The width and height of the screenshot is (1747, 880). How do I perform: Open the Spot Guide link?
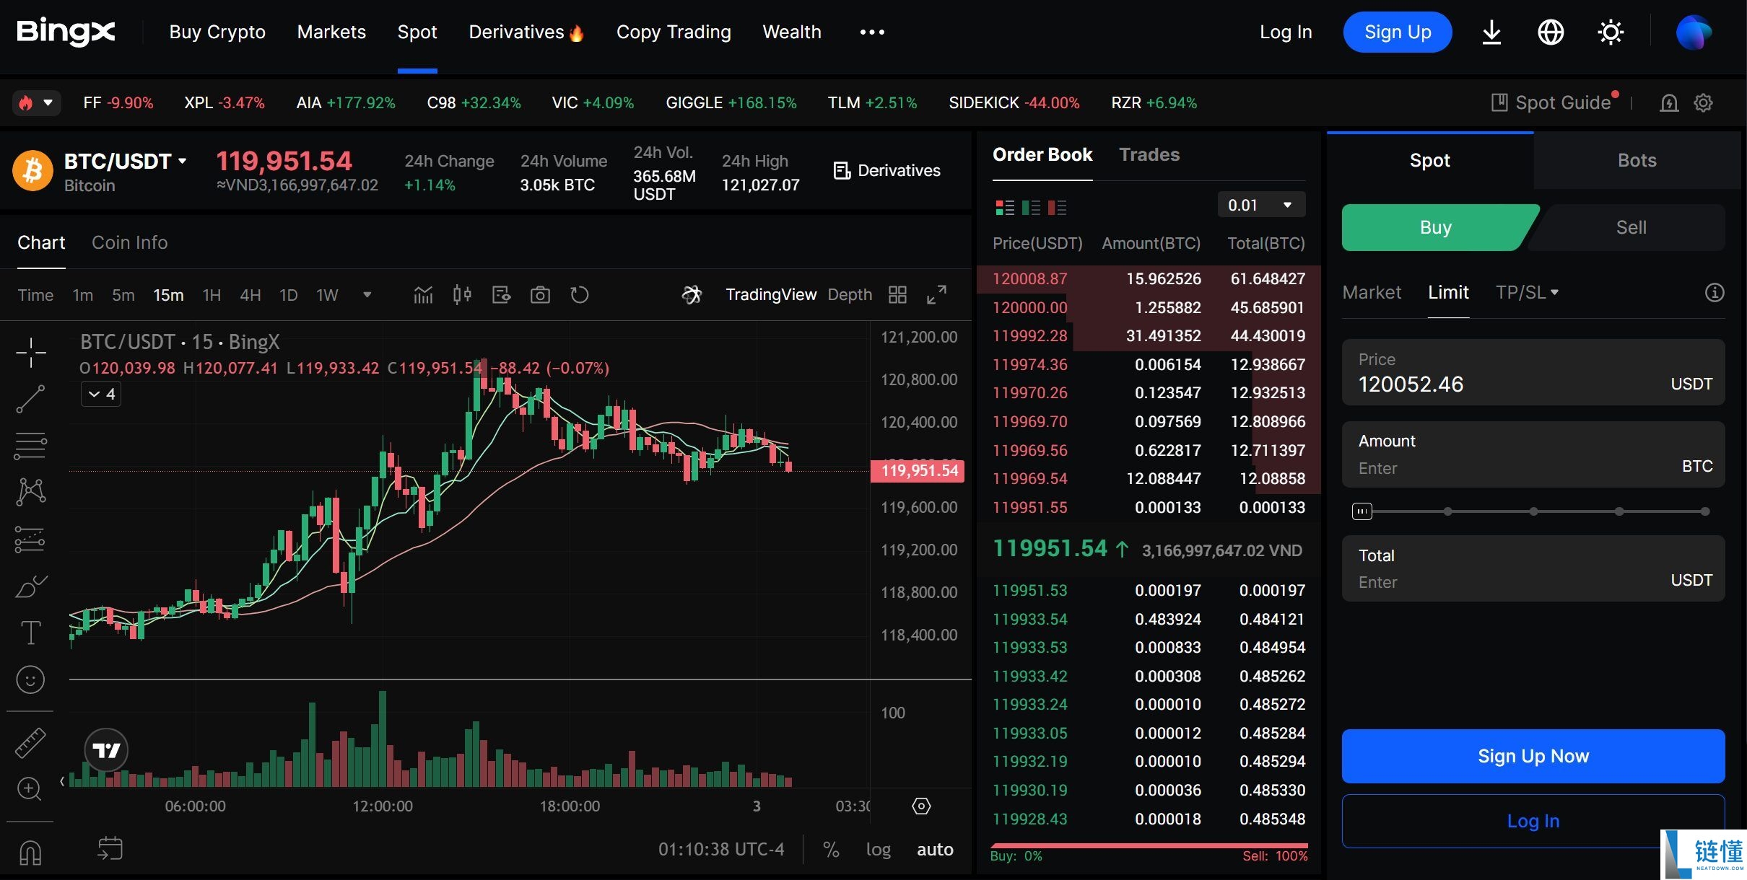pyautogui.click(x=1552, y=102)
